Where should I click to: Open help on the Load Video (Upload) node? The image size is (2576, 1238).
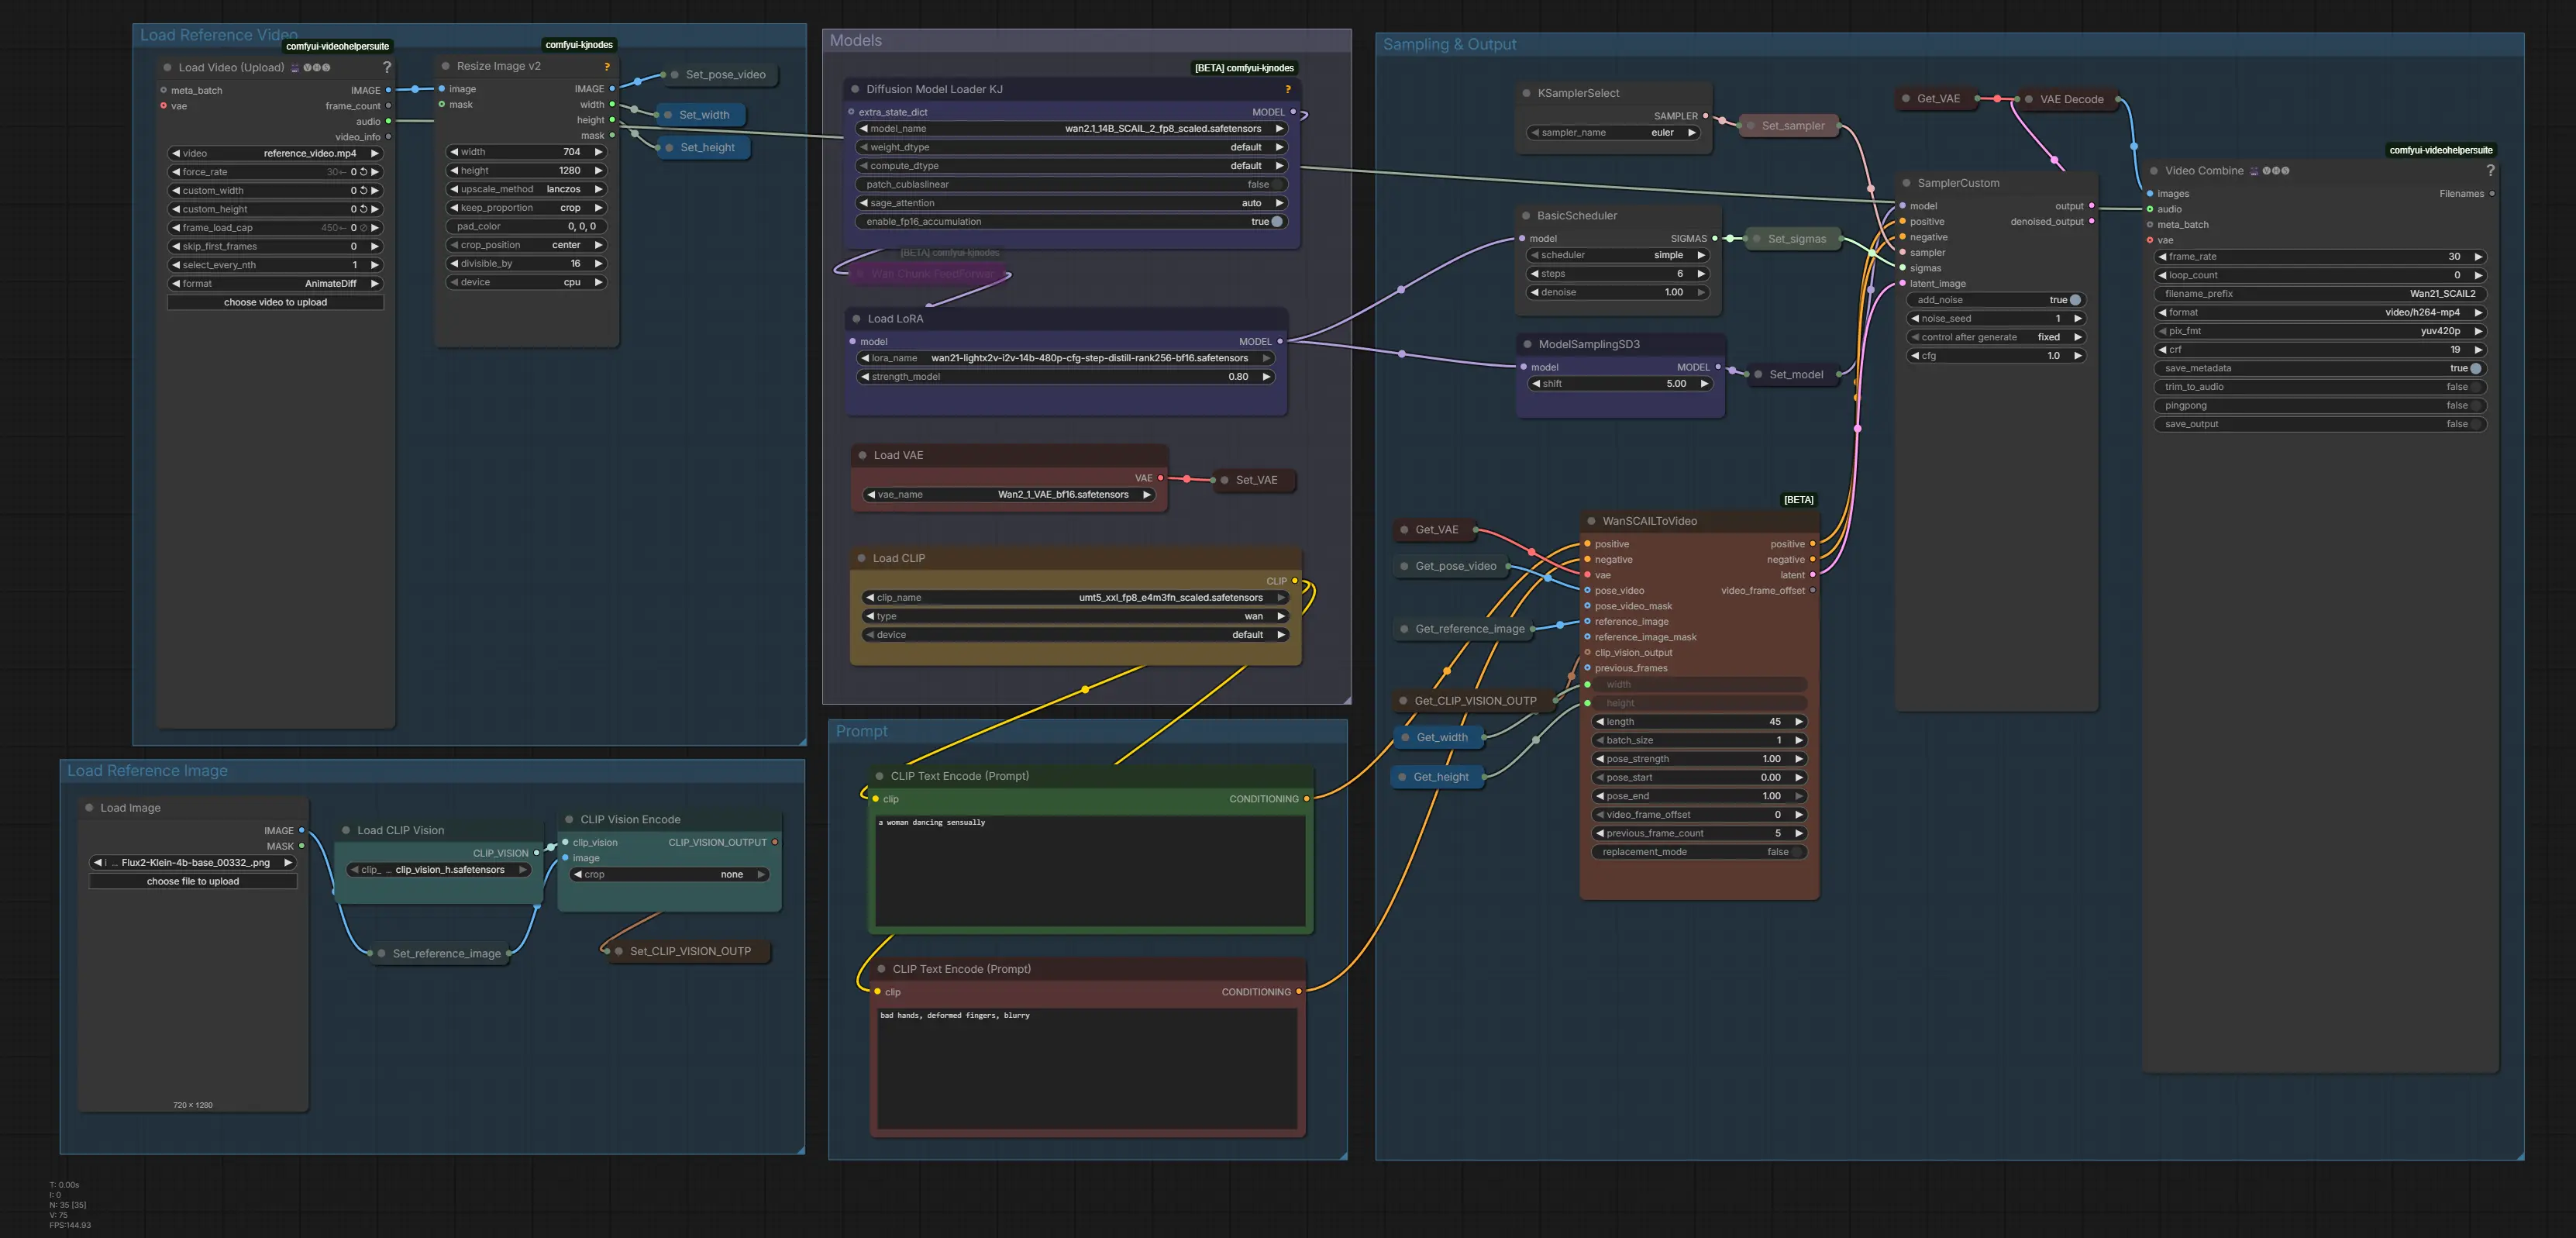pos(387,67)
